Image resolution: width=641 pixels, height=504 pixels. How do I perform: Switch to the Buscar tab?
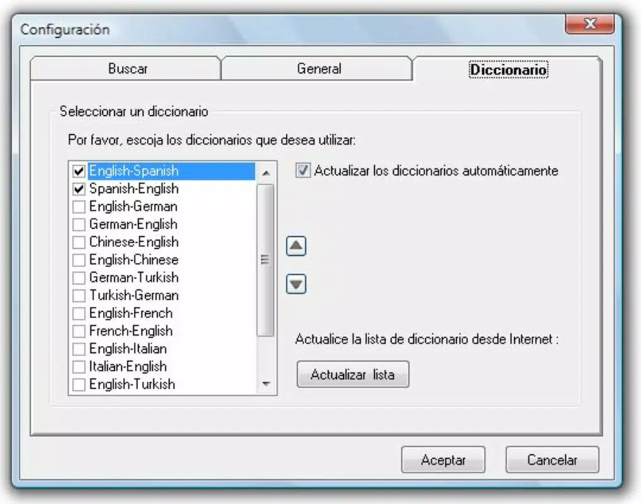(126, 68)
